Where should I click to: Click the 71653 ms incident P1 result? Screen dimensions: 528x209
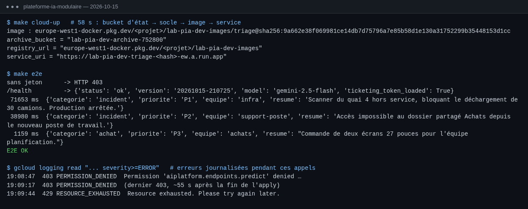(264, 100)
